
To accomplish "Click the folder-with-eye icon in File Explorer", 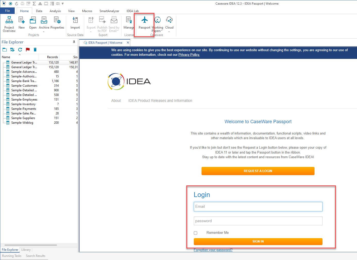I will [x=12, y=50].
